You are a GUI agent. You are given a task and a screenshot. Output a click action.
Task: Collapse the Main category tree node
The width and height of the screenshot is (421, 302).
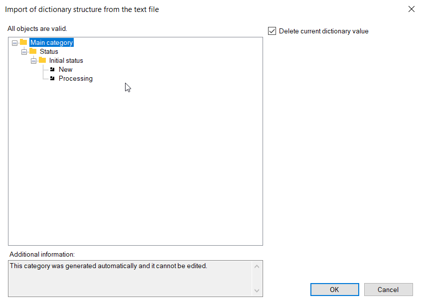tap(15, 43)
